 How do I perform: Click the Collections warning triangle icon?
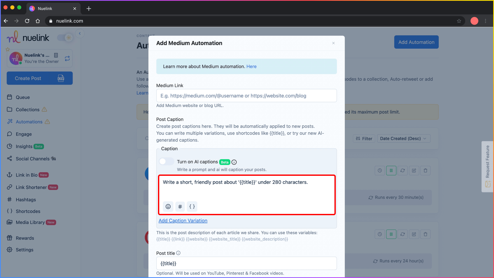(x=44, y=109)
